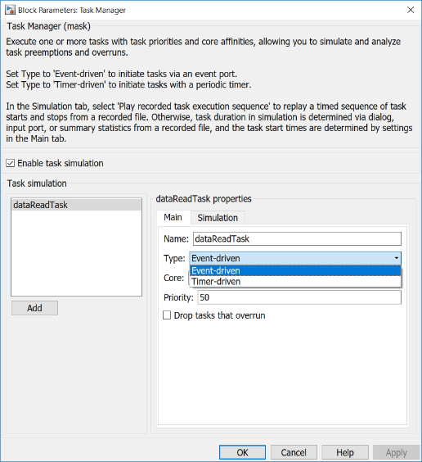This screenshot has height=462, width=422.
Task: Confirm with the OK button
Action: coord(242,452)
